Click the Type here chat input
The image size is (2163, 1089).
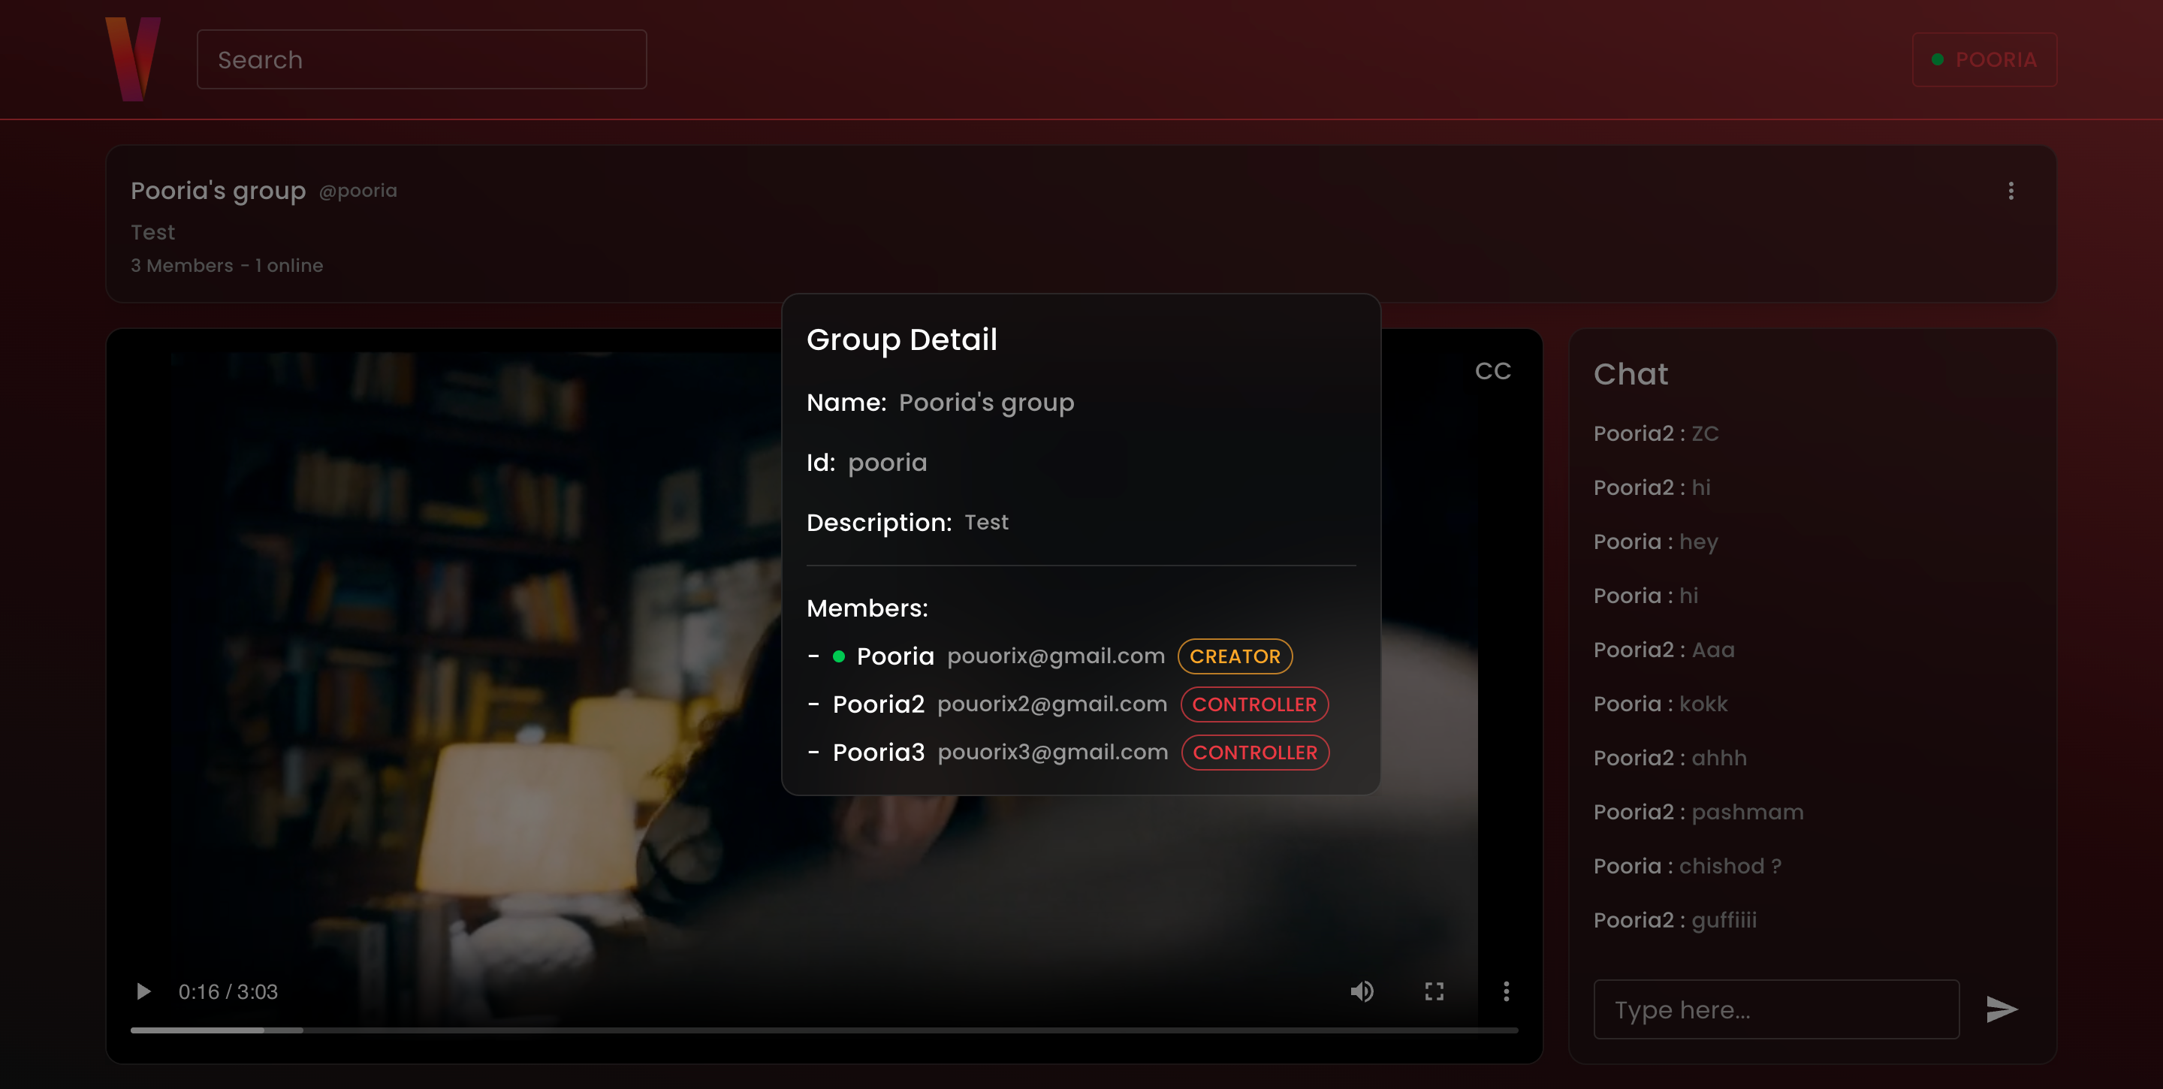[x=1776, y=1009]
